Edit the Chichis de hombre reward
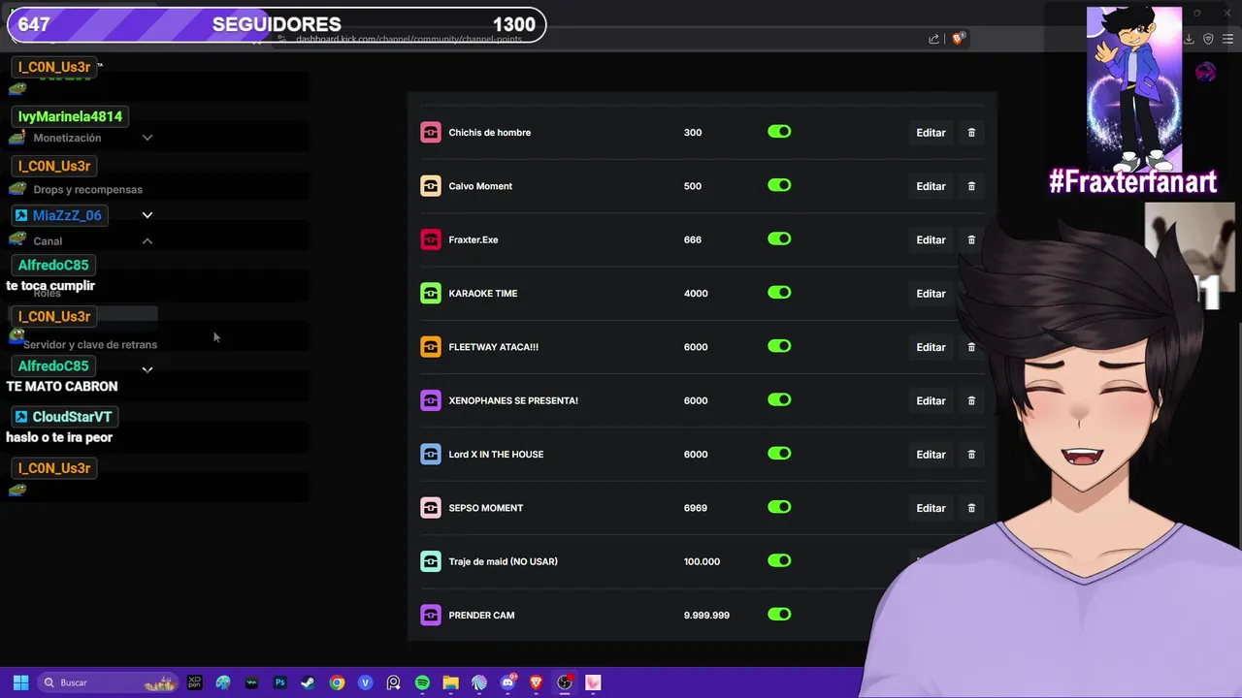The width and height of the screenshot is (1242, 698). tap(931, 133)
